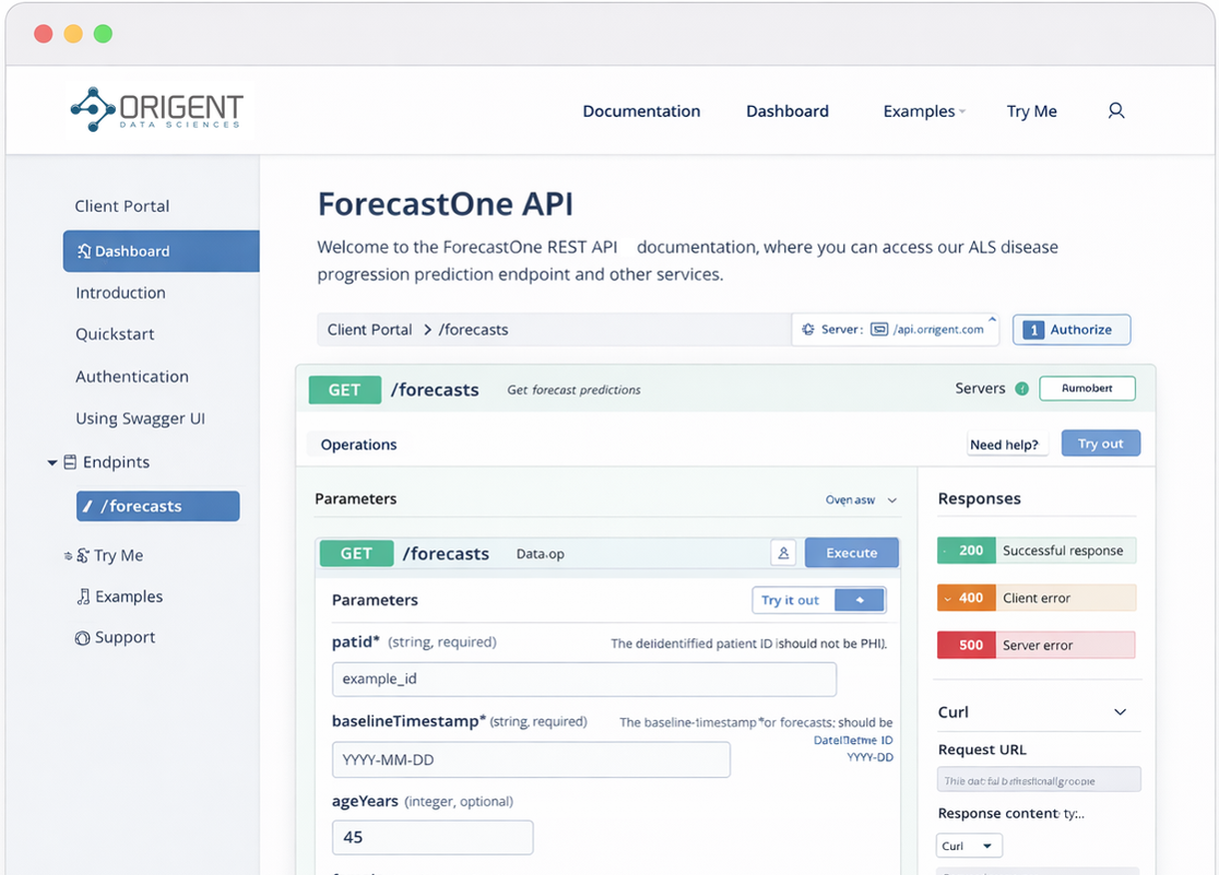Screen dimensions: 1219x875
Task: Click the Origent logo
Action: point(155,110)
